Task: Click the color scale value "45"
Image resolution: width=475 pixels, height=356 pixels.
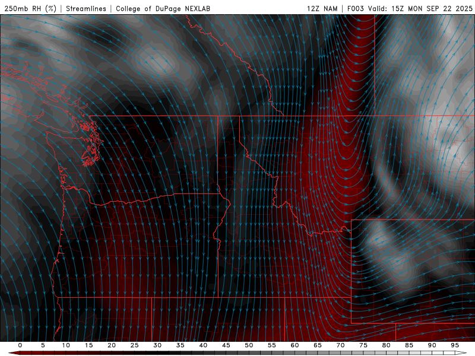Action: click(226, 345)
